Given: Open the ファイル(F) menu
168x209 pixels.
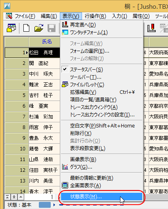Looking at the screenshot, I should (x=25, y=16).
